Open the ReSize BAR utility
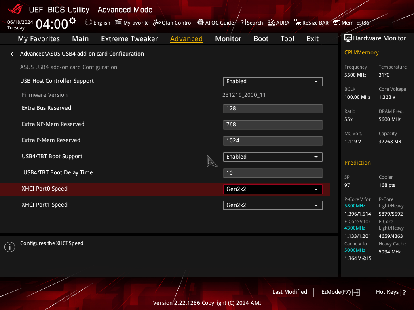The image size is (414, 310). (311, 23)
